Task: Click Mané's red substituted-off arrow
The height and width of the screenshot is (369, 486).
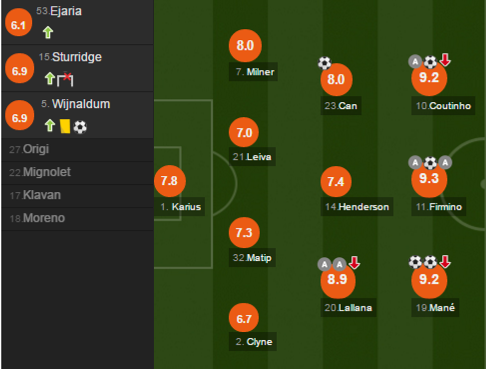Action: pos(445,261)
